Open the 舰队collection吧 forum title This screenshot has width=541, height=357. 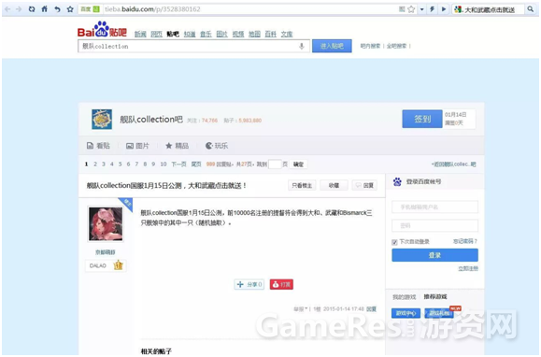point(151,120)
